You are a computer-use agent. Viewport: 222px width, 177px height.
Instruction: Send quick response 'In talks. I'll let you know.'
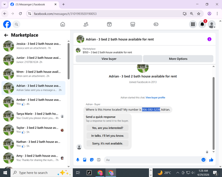tap(107, 136)
